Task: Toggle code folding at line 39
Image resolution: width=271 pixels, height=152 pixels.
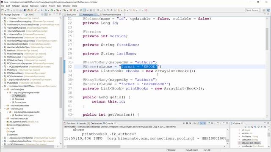Action: coord(73,97)
